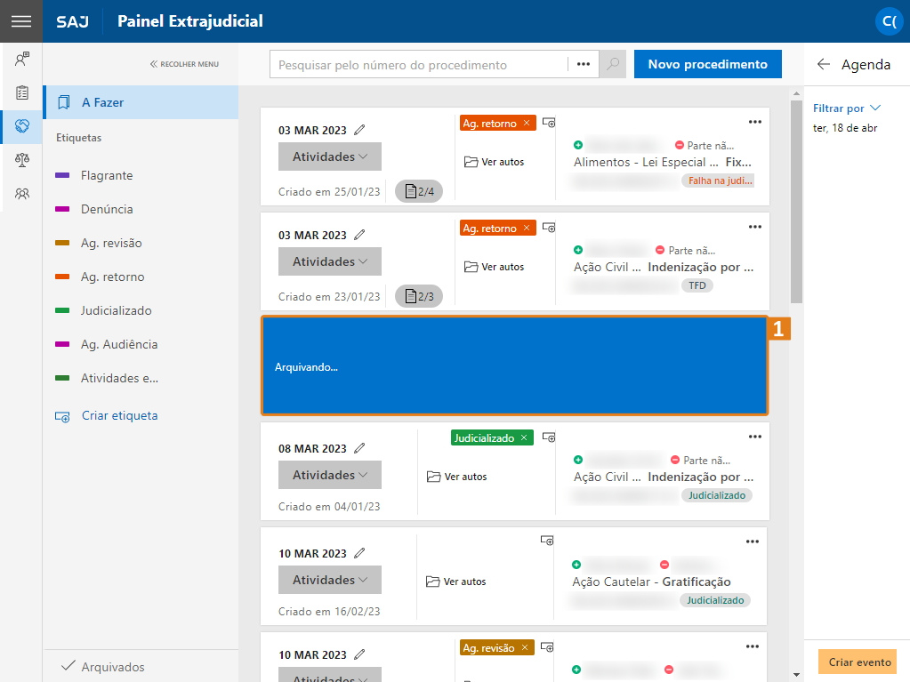Screen dimensions: 910x682
Task: Remove the Ag. revisão tag on bottom card
Action: 525,647
